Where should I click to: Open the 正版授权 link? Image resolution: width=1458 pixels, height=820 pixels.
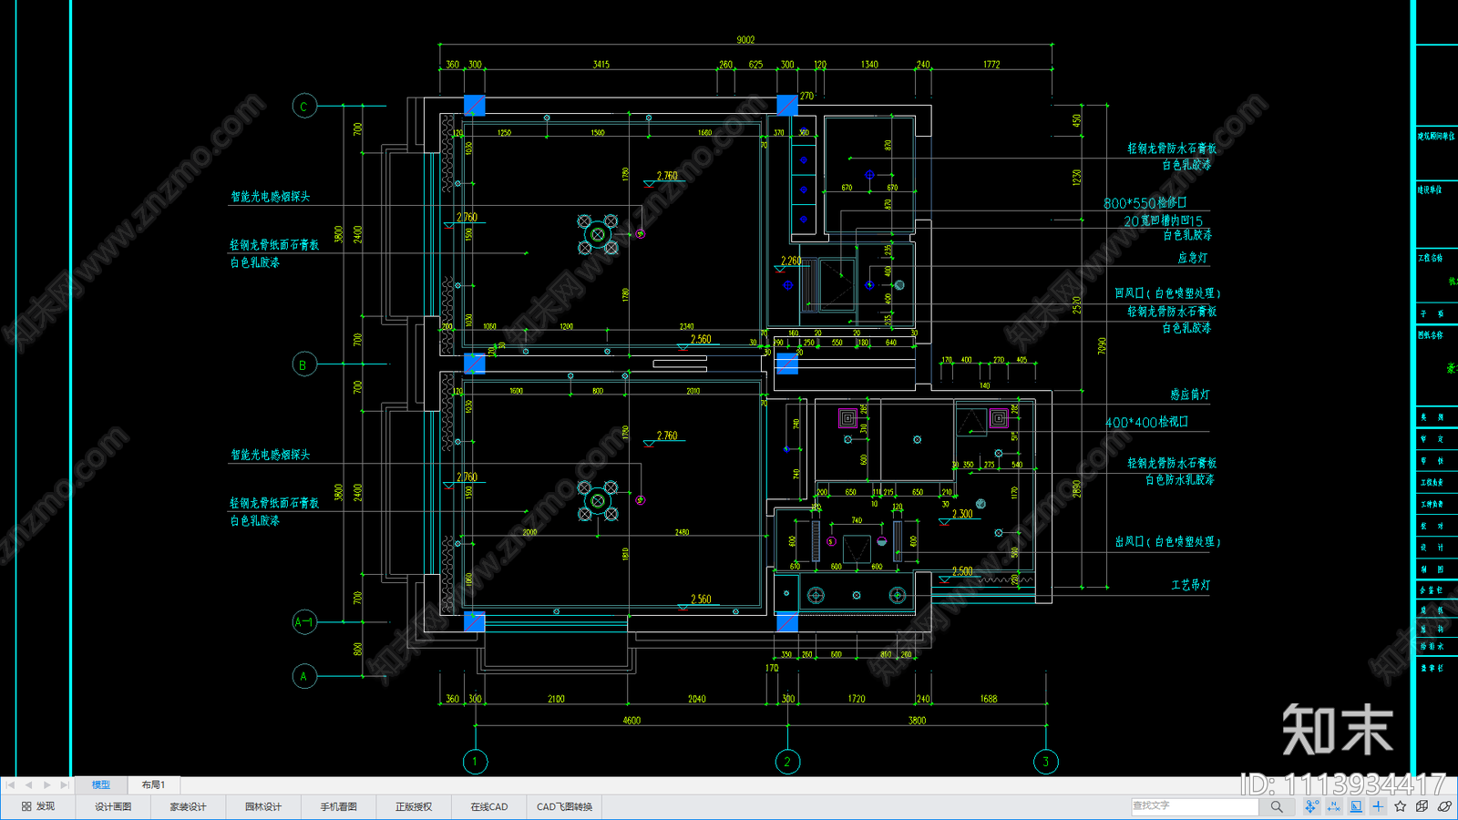coord(414,806)
